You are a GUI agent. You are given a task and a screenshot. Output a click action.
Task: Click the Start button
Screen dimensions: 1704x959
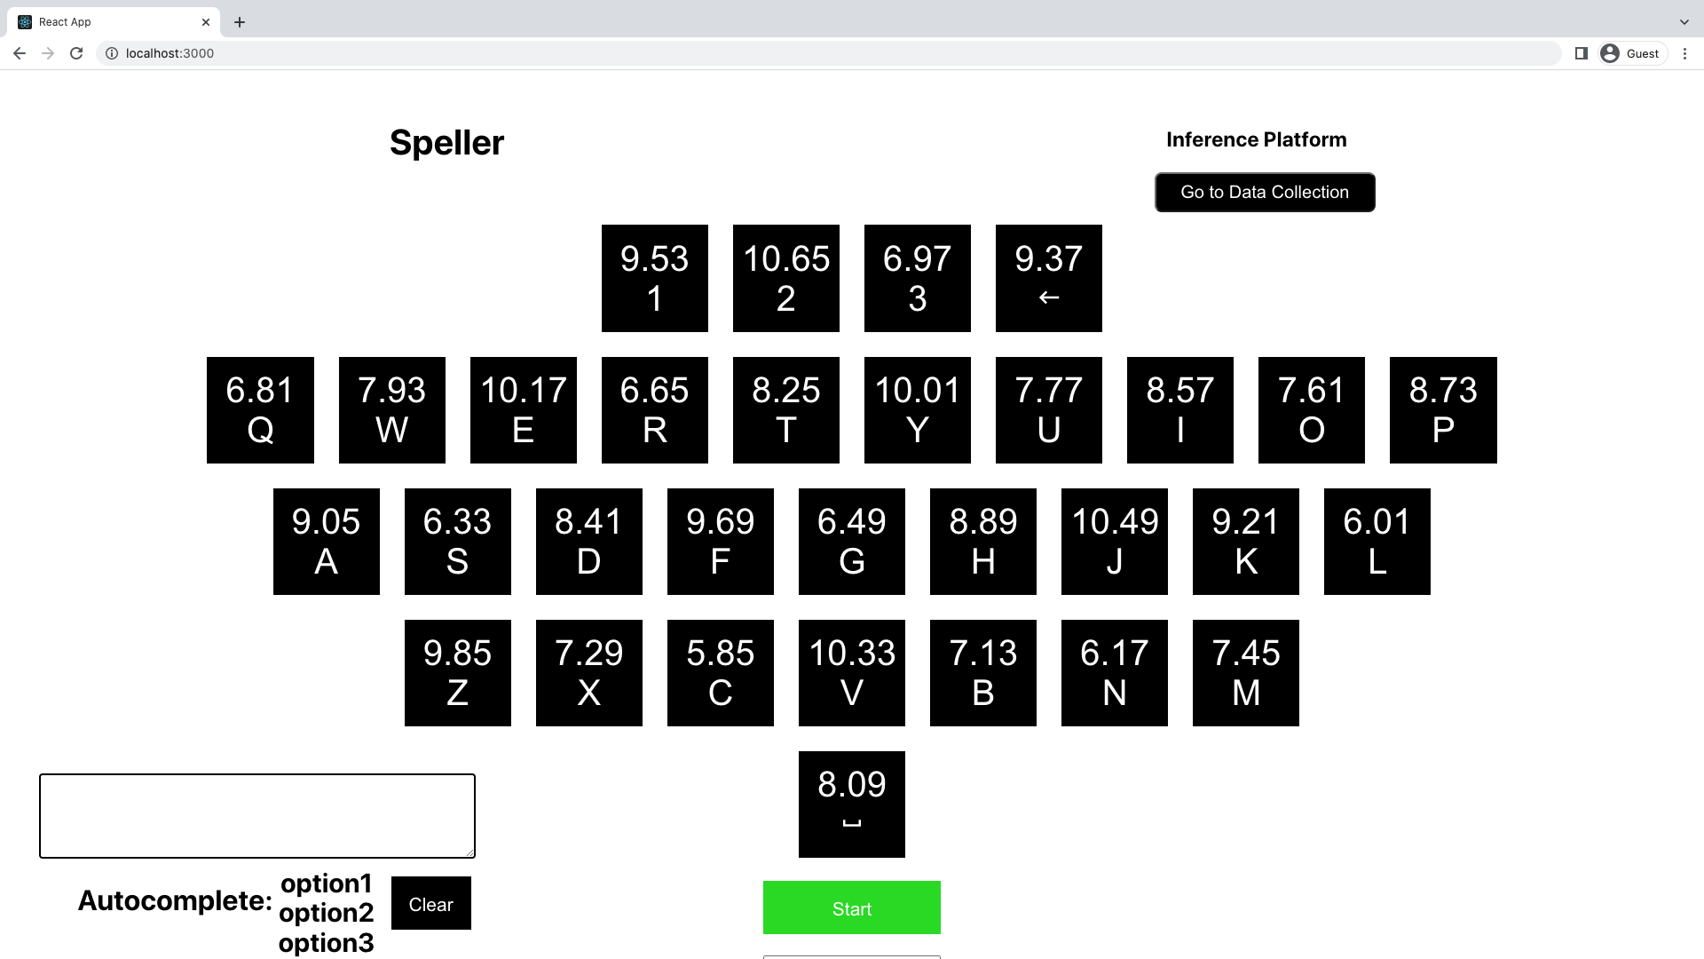[x=852, y=908]
